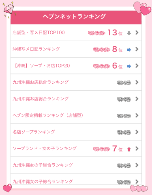Open ソープランド・女の子ランキング link
The width and height of the screenshot is (152, 195).
coord(76,149)
